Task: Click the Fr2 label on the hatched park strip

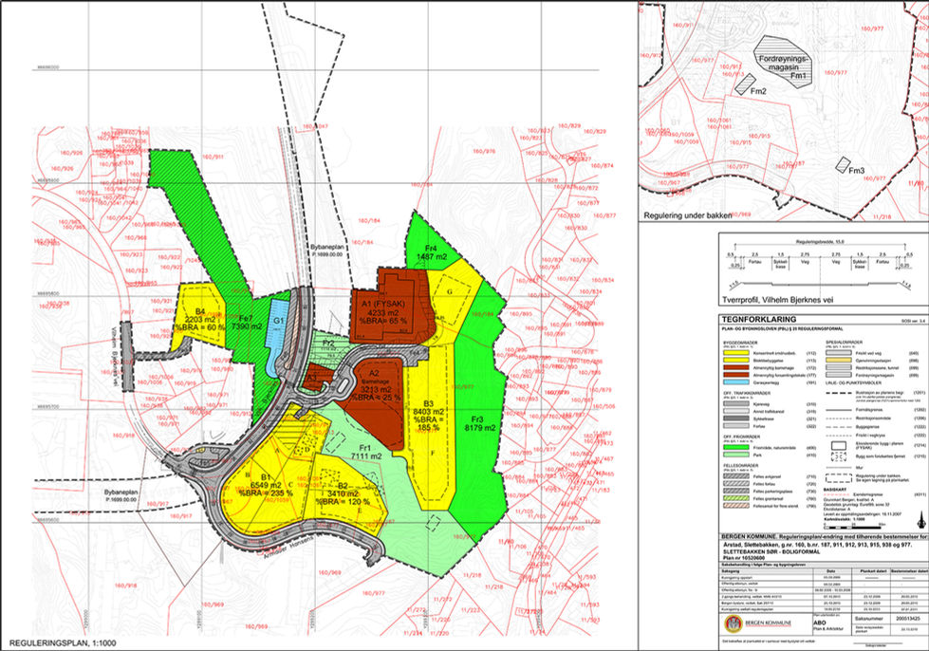Action: tap(329, 343)
